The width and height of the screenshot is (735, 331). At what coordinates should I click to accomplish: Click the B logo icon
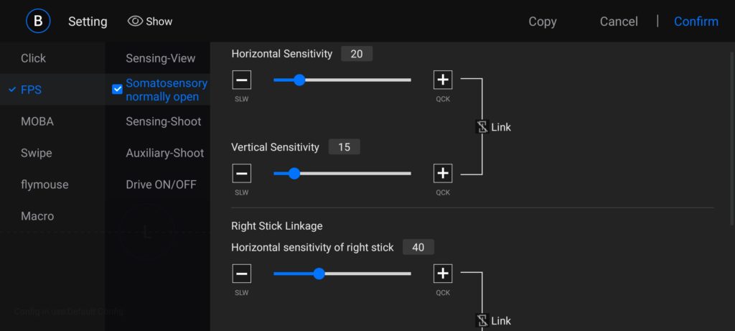click(38, 22)
